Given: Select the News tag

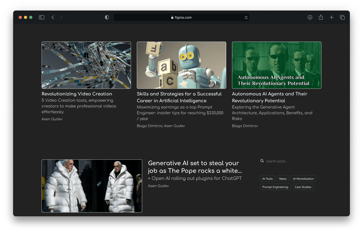Looking at the screenshot, I should (x=283, y=179).
